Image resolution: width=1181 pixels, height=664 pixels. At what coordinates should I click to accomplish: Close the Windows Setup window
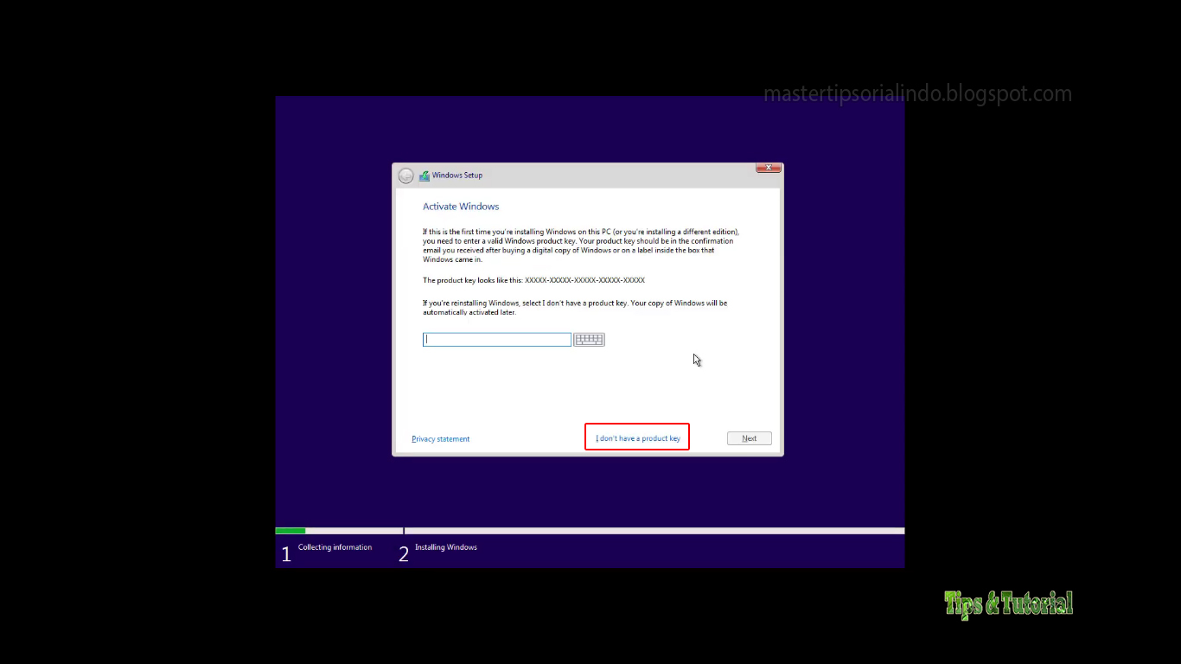pos(769,167)
